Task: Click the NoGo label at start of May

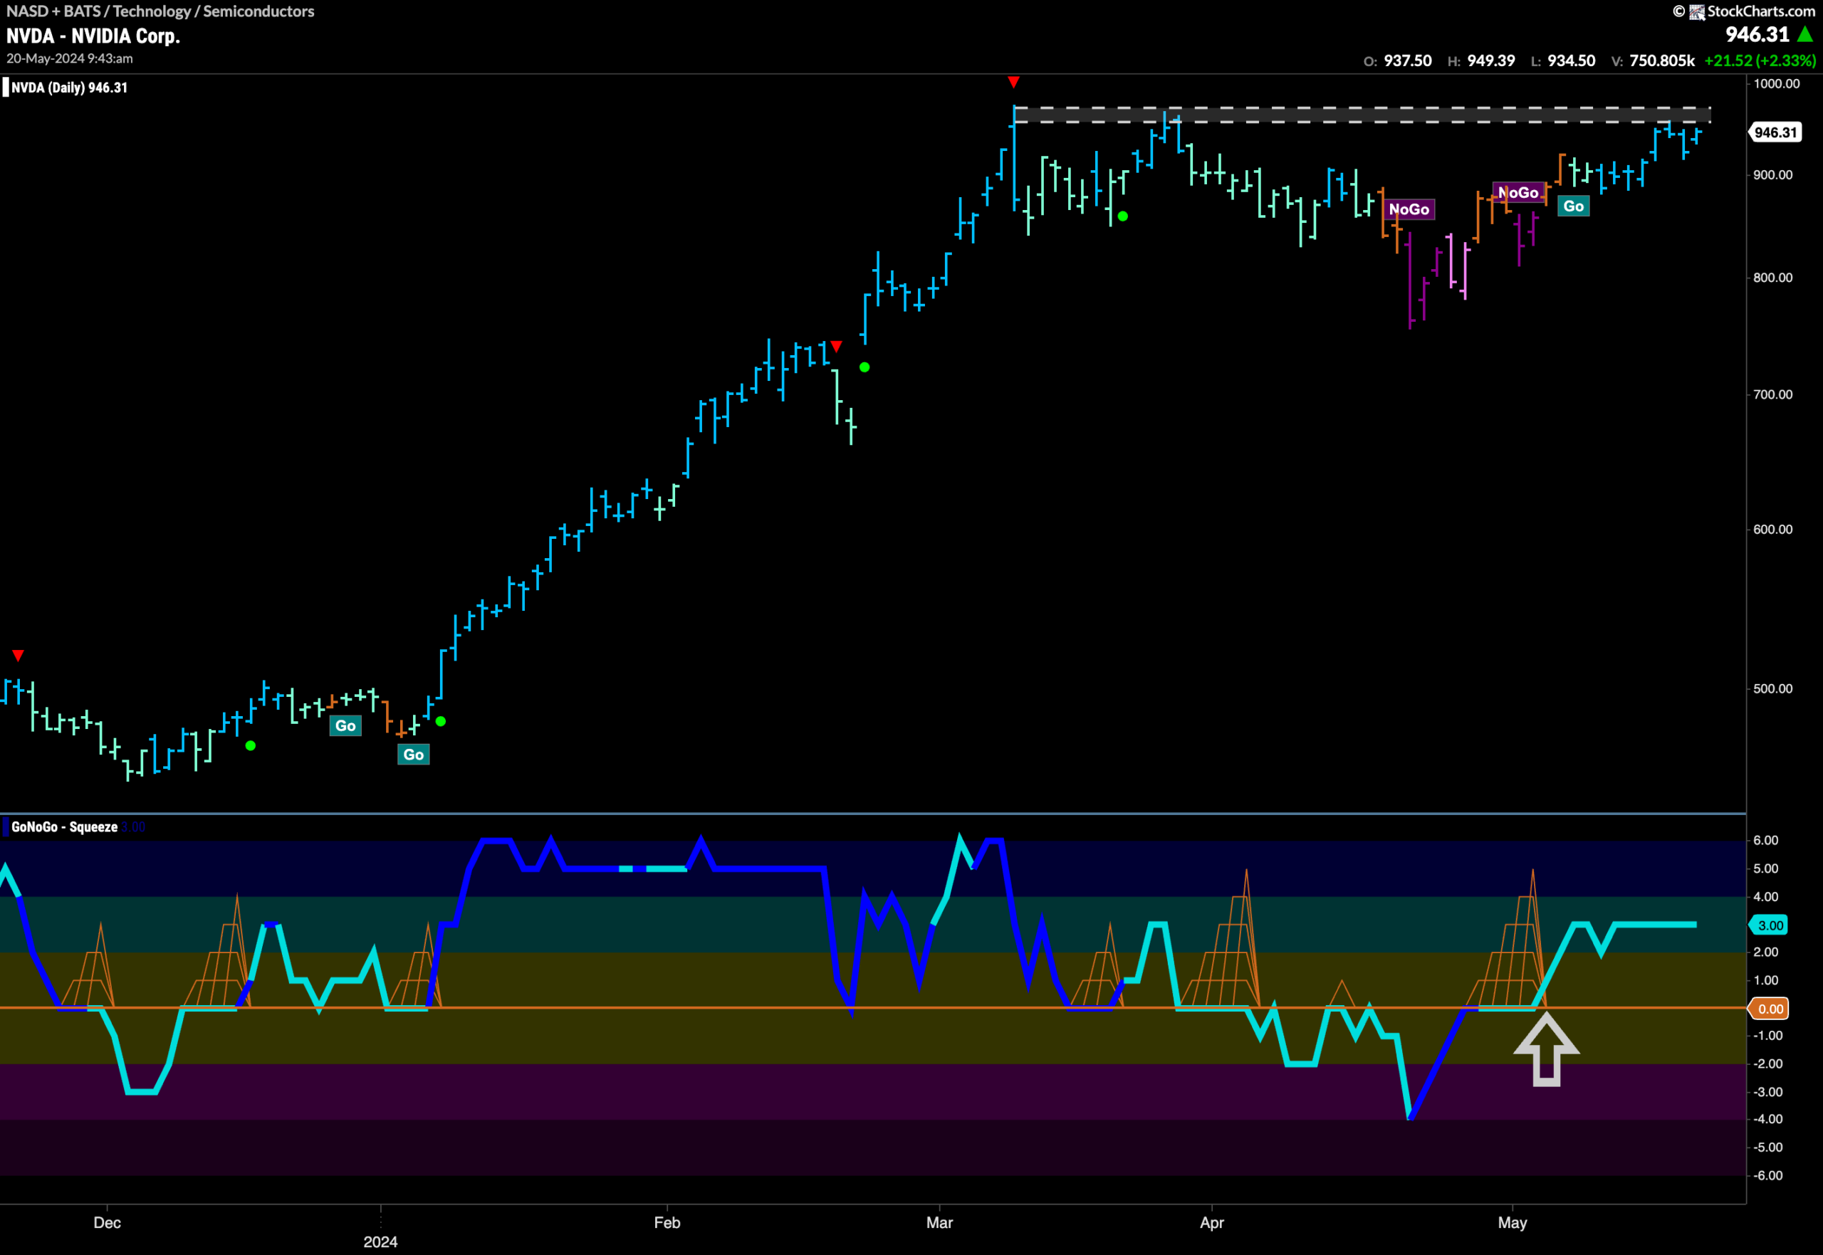Action: coord(1519,193)
